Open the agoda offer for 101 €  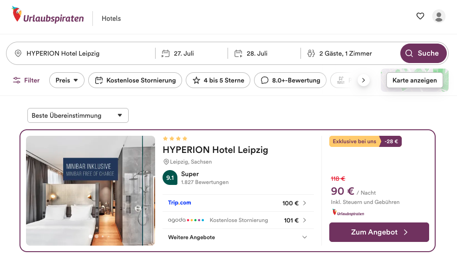click(238, 220)
